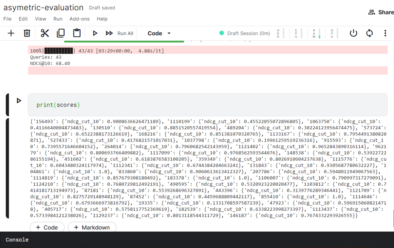Screen dimensions: 394x248
Task: Copy the current cell
Action: click(61, 33)
